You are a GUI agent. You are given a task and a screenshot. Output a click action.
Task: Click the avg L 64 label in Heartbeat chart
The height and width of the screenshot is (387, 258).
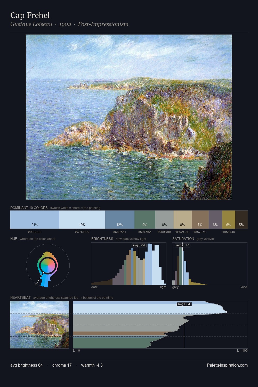point(184,304)
